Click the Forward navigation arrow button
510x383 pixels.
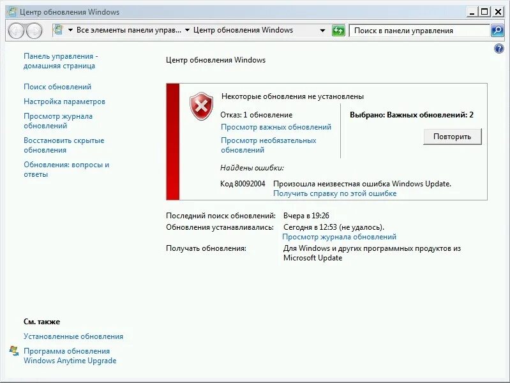coord(34,31)
